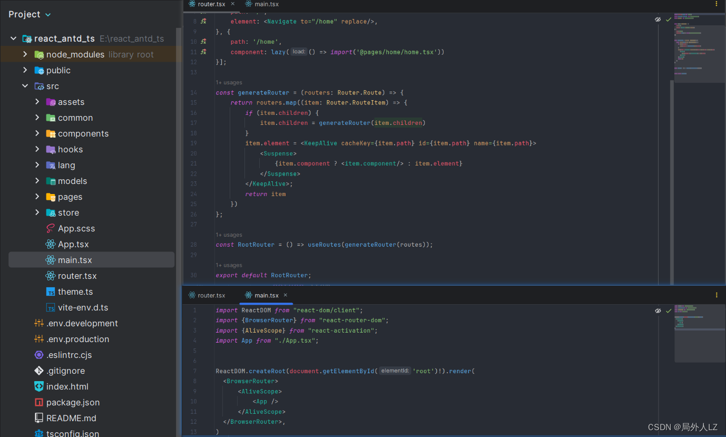Click the App.tsx React file icon
Screen dimensions: 726x437
point(51,244)
